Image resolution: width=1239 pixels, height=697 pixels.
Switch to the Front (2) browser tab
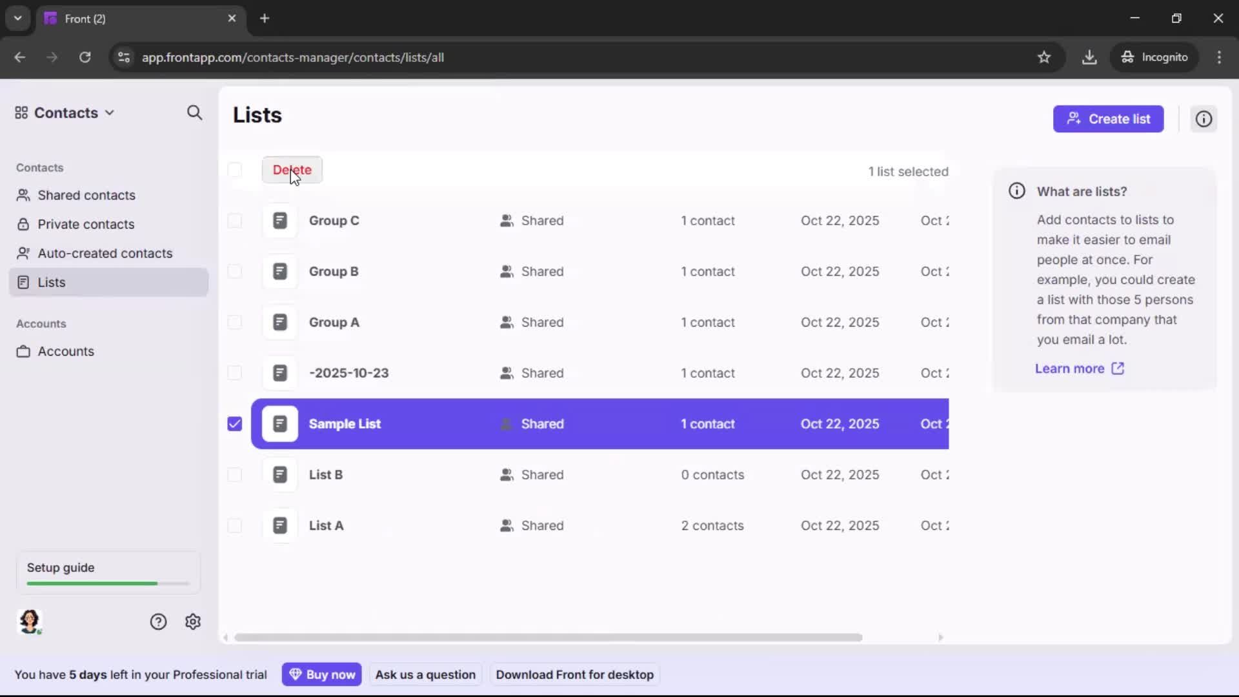point(103,18)
